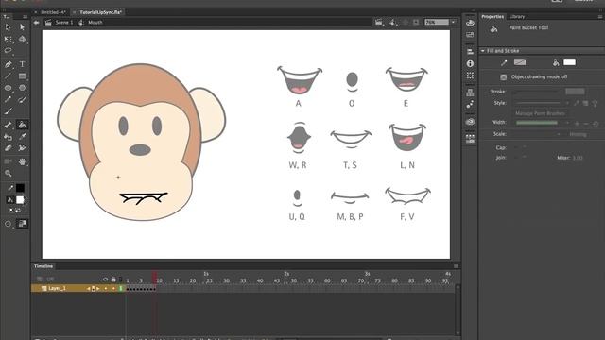Open the Info panel icon
Image resolution: width=605 pixels, height=340 pixels.
click(x=470, y=63)
